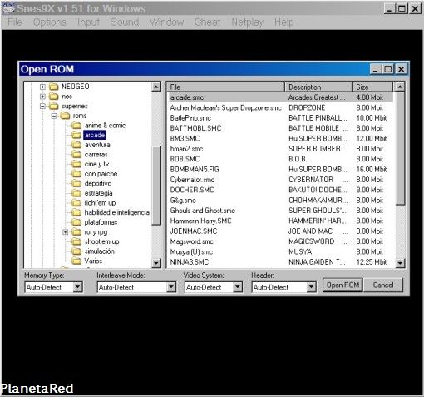The image size is (424, 397).
Task: Click folder tree scroll up arrow
Action: 156,87
